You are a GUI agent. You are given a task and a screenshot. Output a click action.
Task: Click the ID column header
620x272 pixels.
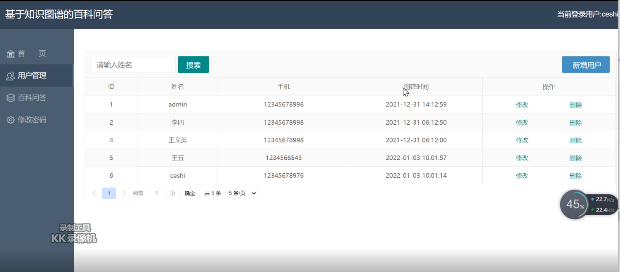tap(111, 87)
